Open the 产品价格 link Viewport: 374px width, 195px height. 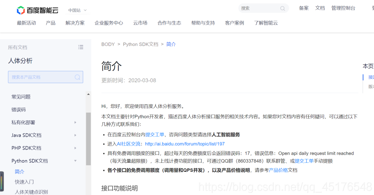coord(278,170)
